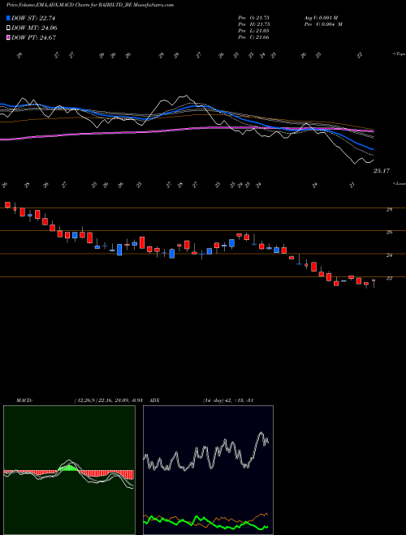
Task: Click the Pre C: 21.66 close value
Action: pyautogui.click(x=253, y=37)
